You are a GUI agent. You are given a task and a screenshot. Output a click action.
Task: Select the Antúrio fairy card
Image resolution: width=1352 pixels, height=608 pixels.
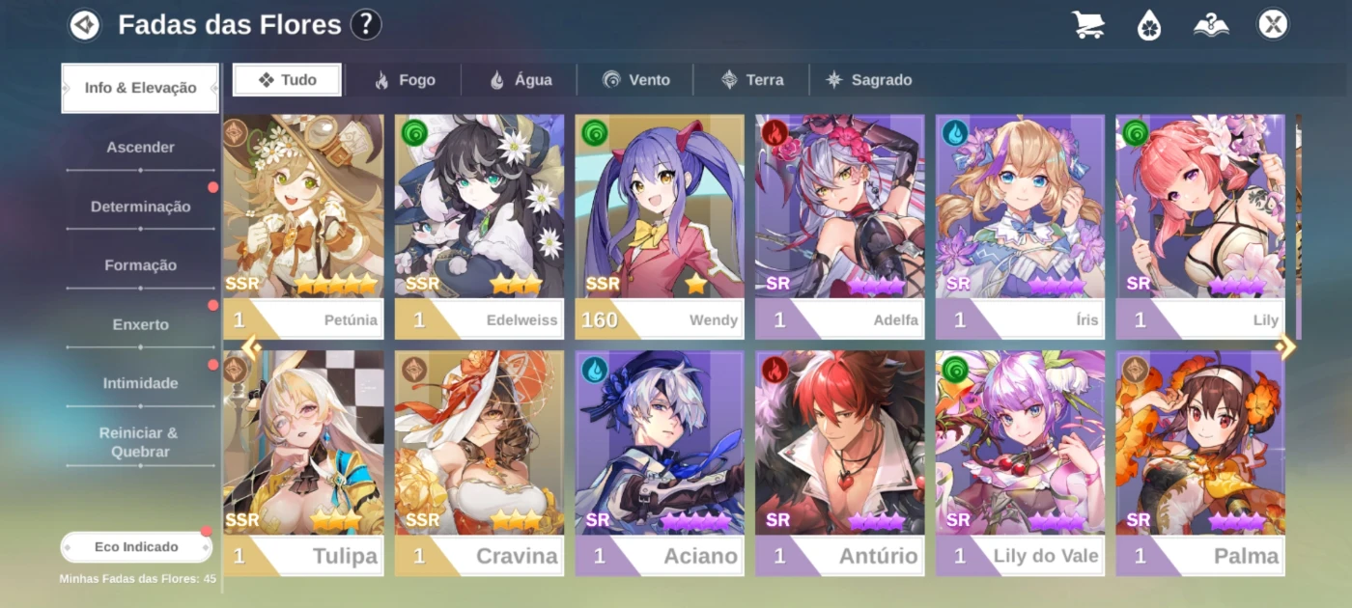[840, 463]
